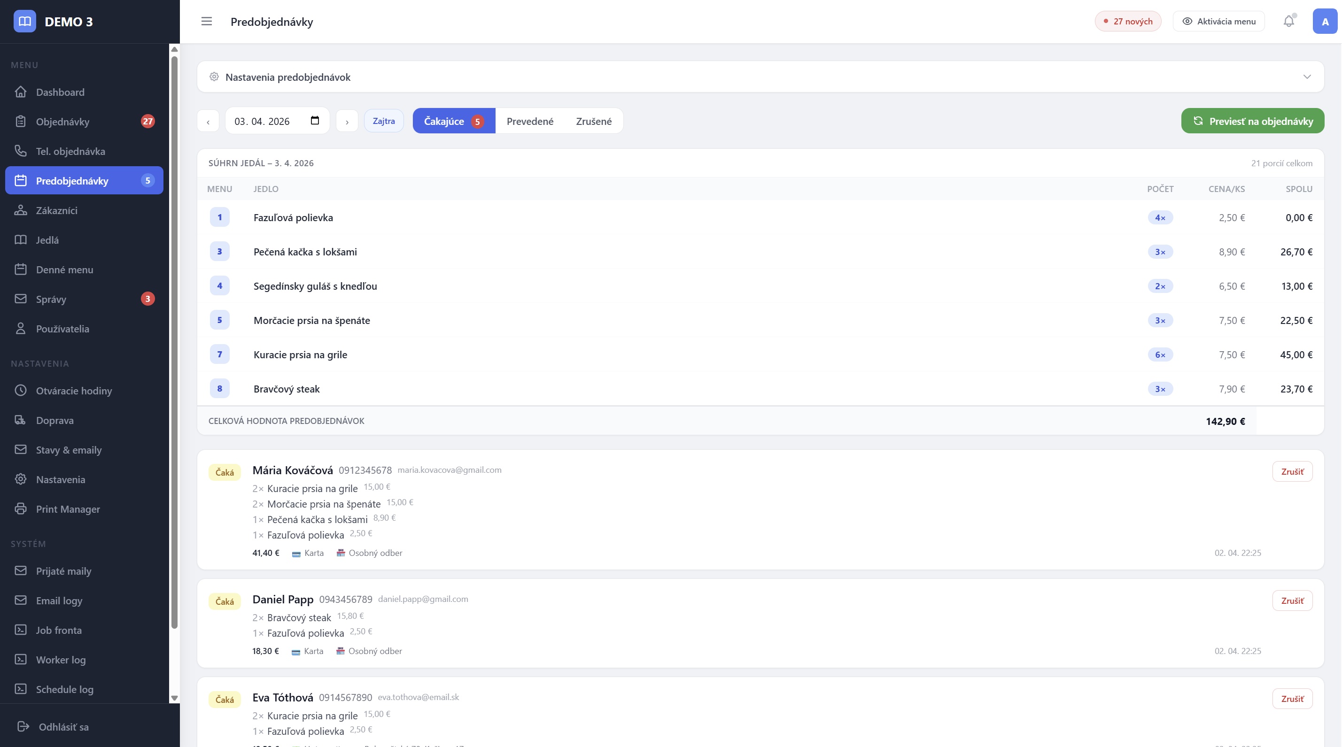Go to the next day arrow
Image resolution: width=1342 pixels, height=747 pixels.
point(347,121)
